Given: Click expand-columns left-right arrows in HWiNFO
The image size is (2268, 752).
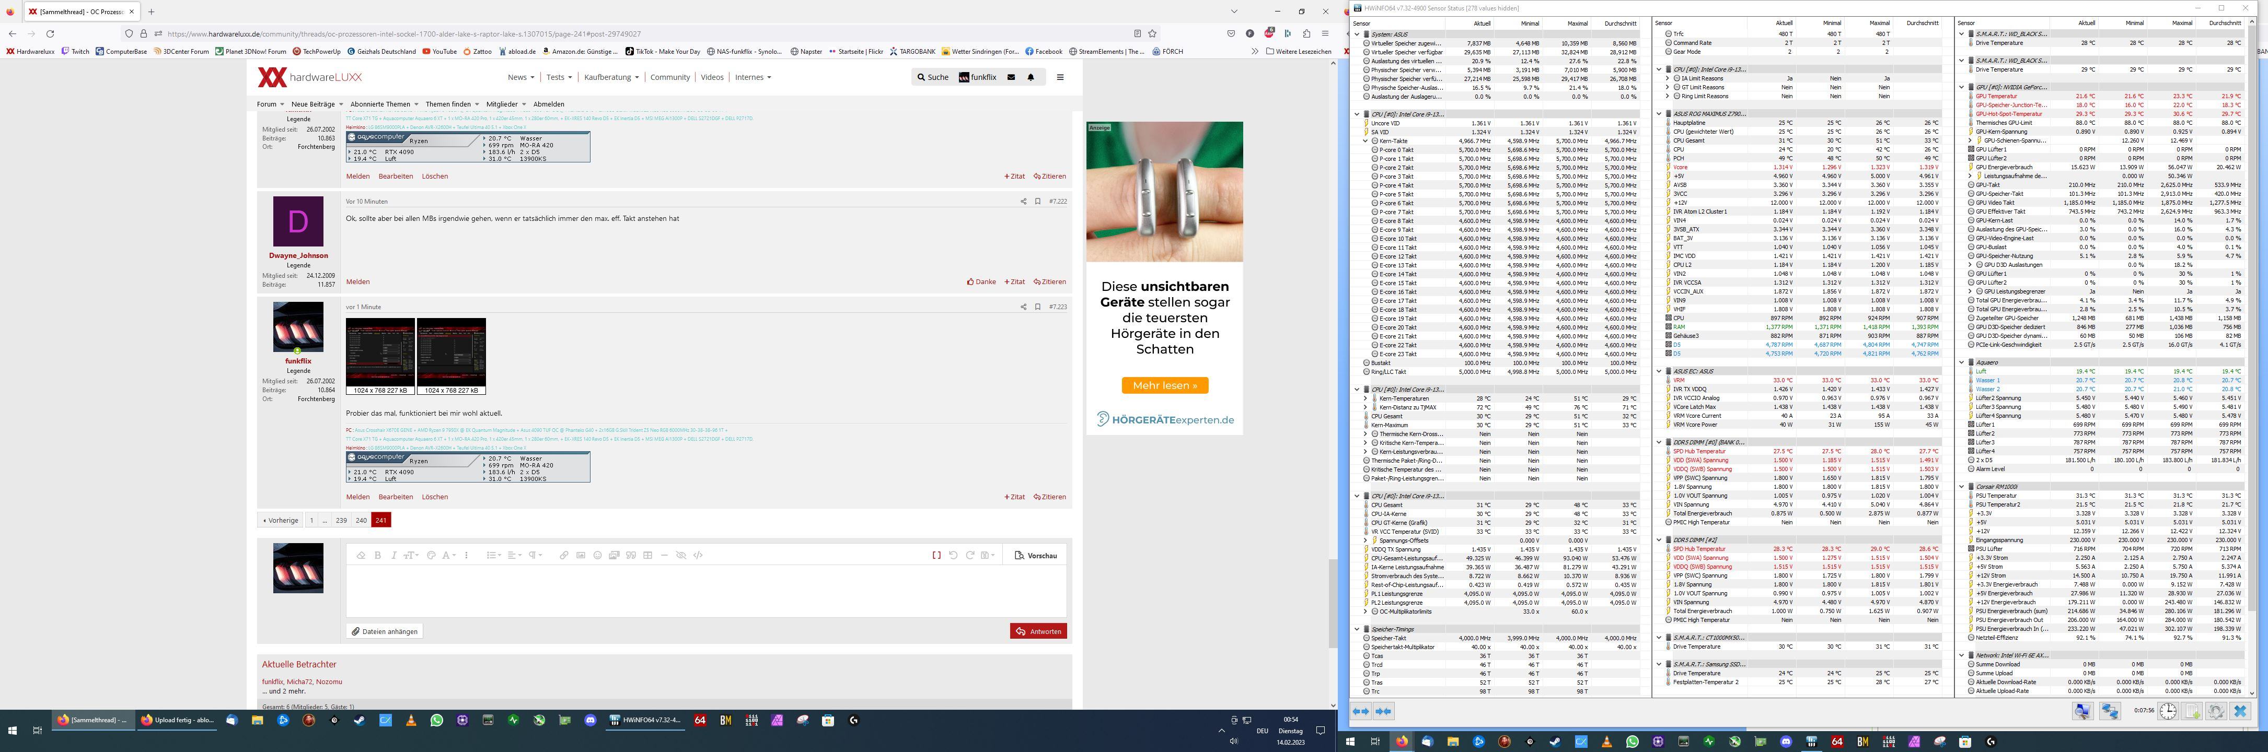Looking at the screenshot, I should pos(1361,712).
